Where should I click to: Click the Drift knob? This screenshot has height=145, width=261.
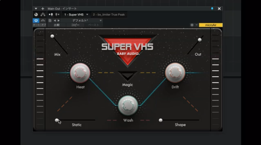175,73
